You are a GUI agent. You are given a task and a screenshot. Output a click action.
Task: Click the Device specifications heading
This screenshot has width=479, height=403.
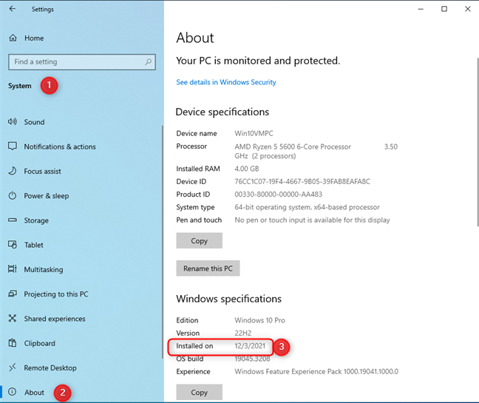click(x=222, y=112)
